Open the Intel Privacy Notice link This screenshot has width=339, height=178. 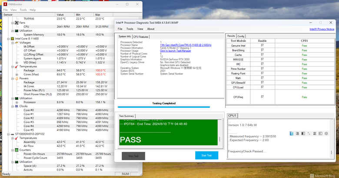(322, 29)
